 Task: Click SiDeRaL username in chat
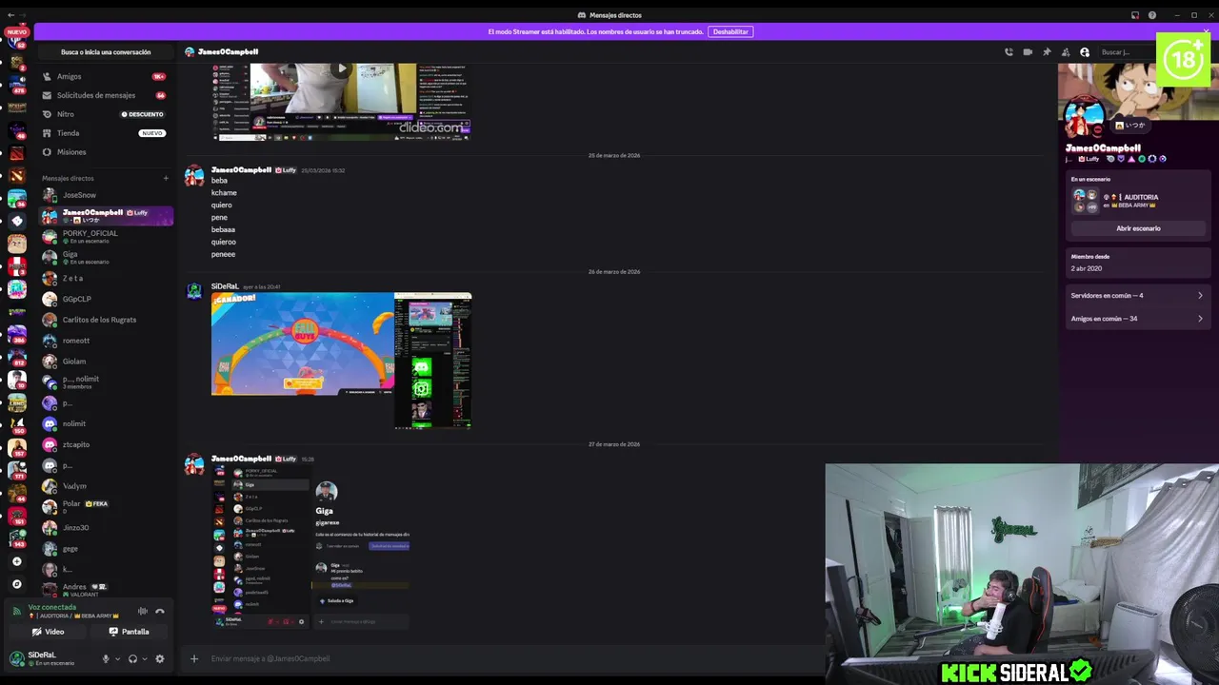pyautogui.click(x=225, y=286)
